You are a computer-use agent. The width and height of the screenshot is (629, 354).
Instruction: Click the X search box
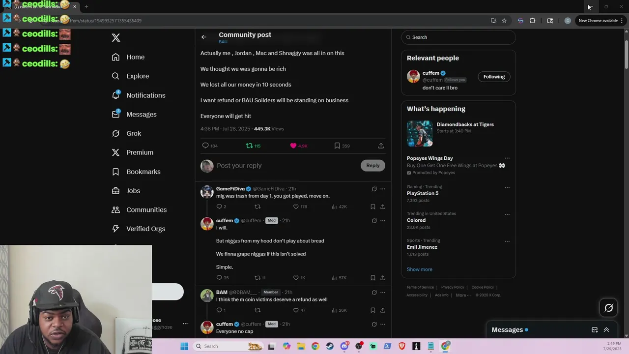coord(458,37)
